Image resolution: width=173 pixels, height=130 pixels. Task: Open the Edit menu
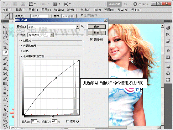(x=20, y=10)
